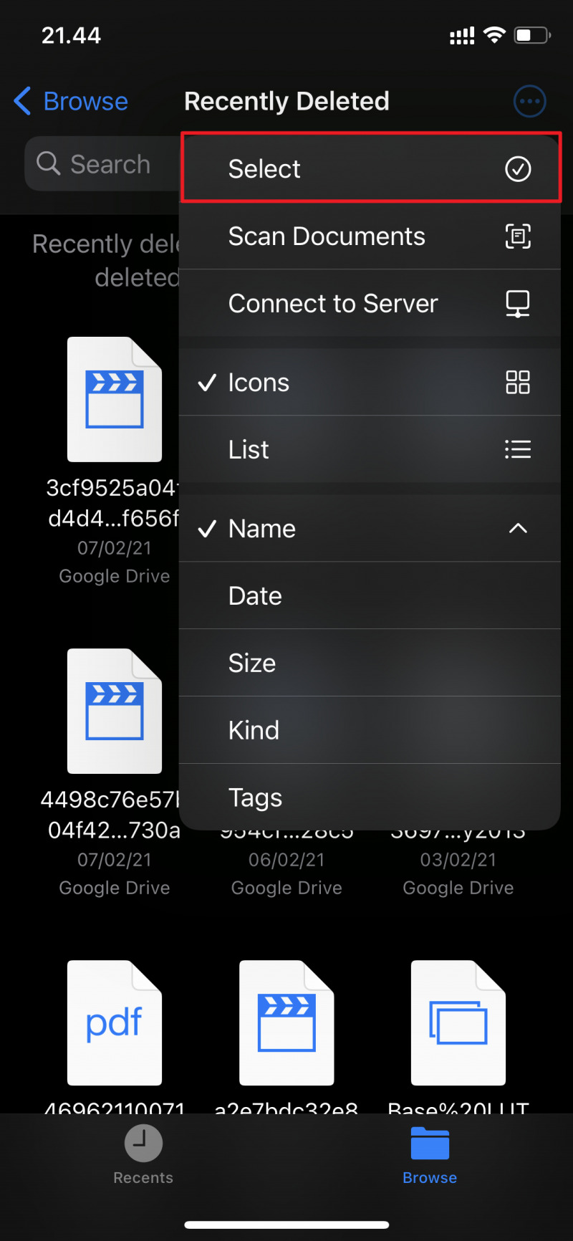The height and width of the screenshot is (1241, 573).
Task: Open the Recents clock tab
Action: coord(143,1154)
